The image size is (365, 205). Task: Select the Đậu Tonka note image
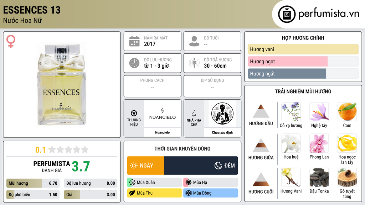point(319,177)
